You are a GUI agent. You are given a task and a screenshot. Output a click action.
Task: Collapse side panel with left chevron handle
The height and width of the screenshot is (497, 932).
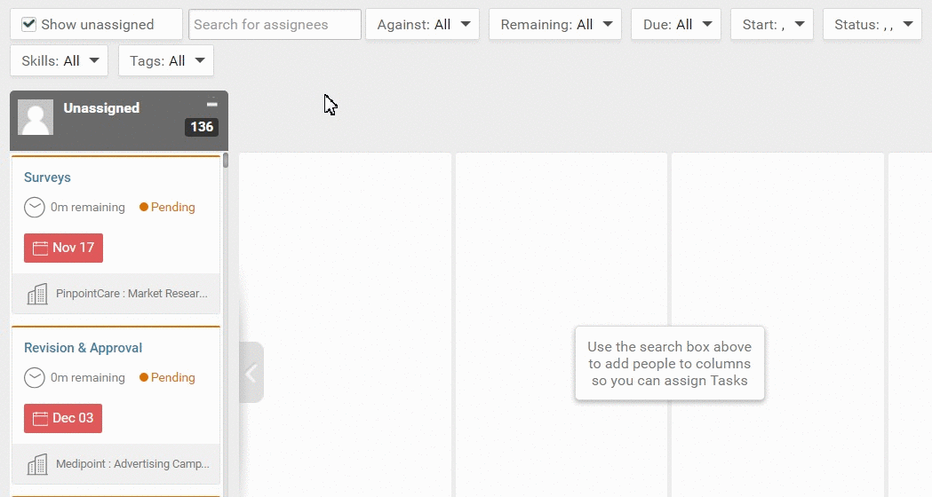251,373
